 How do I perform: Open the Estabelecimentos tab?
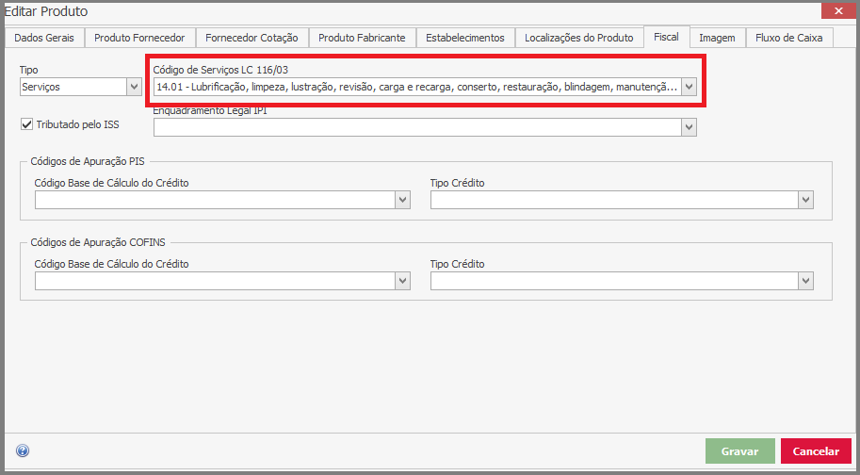pos(465,38)
